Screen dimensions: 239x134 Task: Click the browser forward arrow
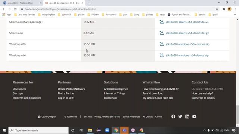click(9, 9)
